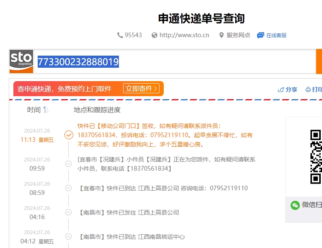Image resolution: width=322 pixels, height=248 pixels.
Task: Click the 08:59 timestamp
Action: (x=37, y=193)
